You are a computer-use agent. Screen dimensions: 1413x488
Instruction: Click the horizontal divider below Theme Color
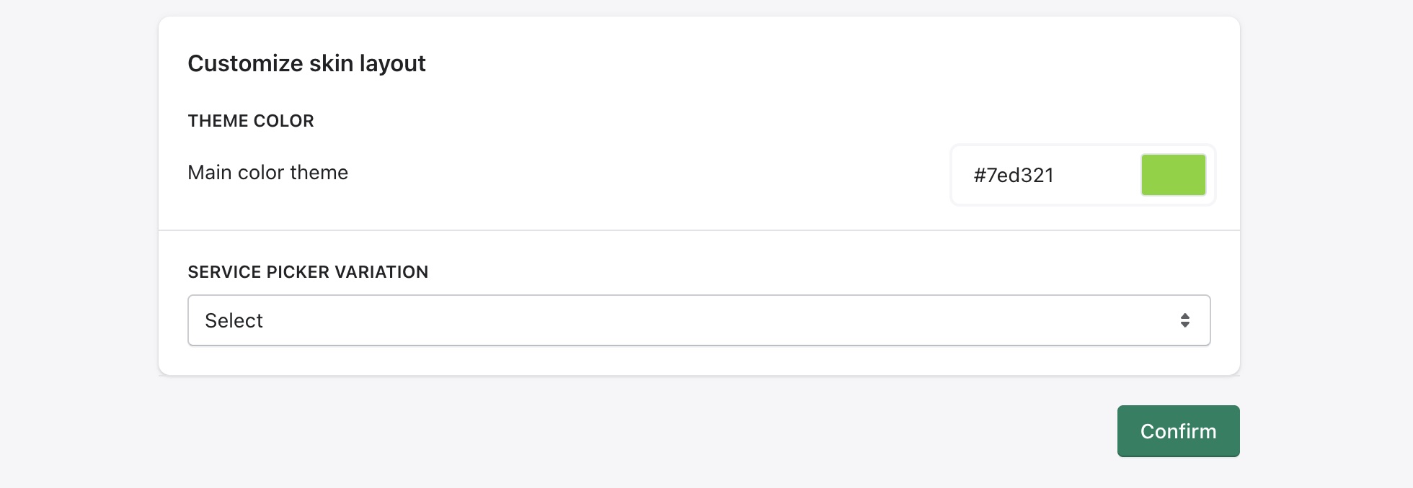[x=698, y=230]
